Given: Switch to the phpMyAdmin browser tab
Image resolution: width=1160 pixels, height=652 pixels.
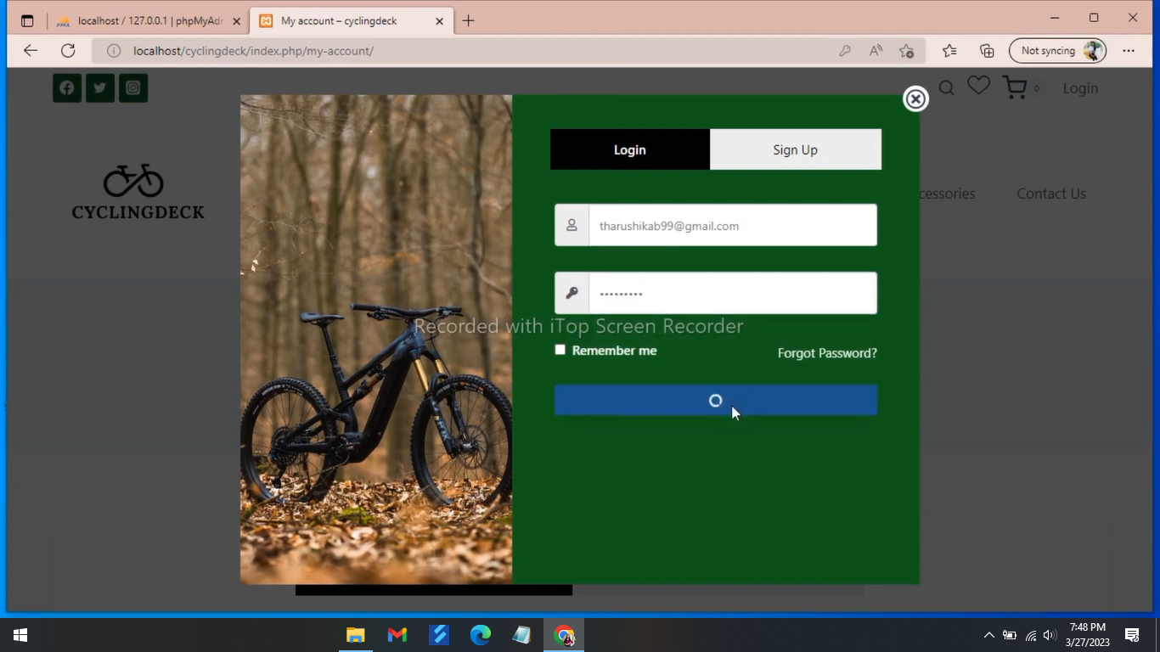Looking at the screenshot, I should pyautogui.click(x=149, y=21).
